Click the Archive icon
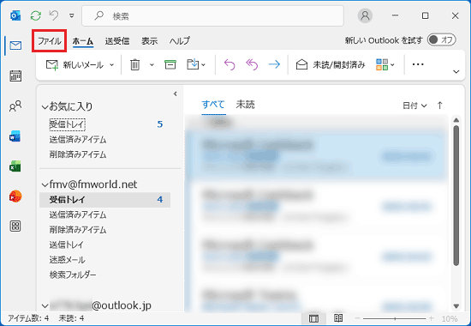Image resolution: width=471 pixels, height=326 pixels. coord(170,64)
